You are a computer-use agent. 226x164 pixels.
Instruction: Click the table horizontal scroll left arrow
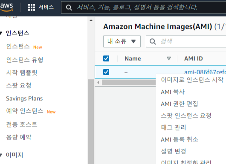98,82
